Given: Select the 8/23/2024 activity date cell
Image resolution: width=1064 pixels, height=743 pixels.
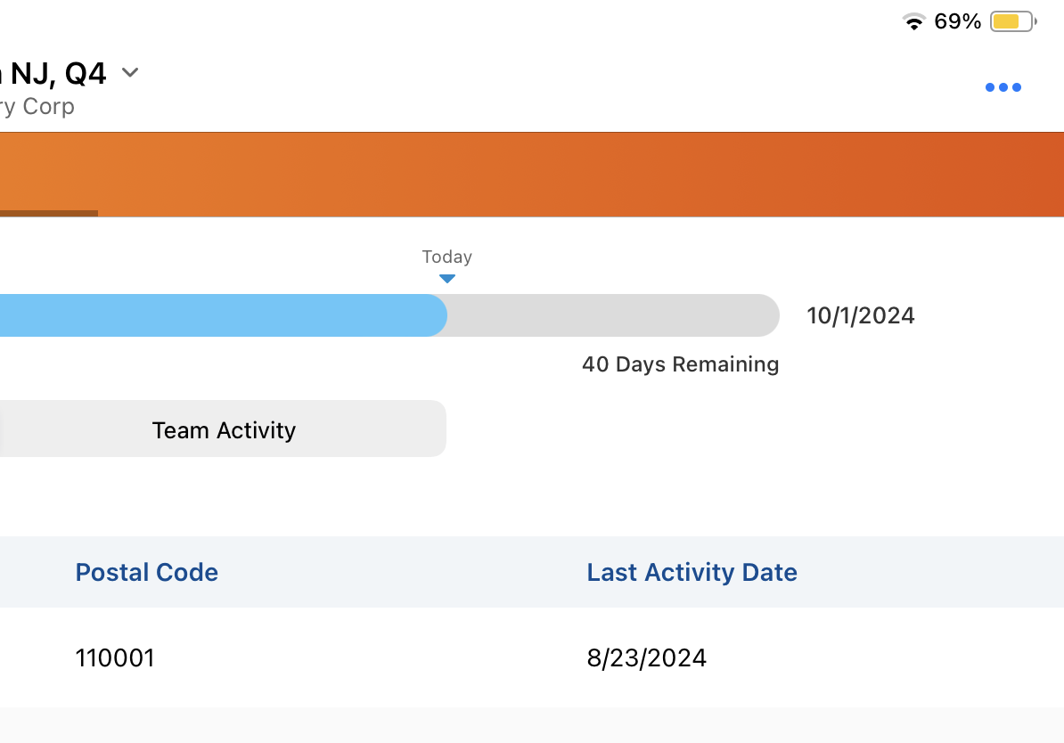Looking at the screenshot, I should pos(646,658).
